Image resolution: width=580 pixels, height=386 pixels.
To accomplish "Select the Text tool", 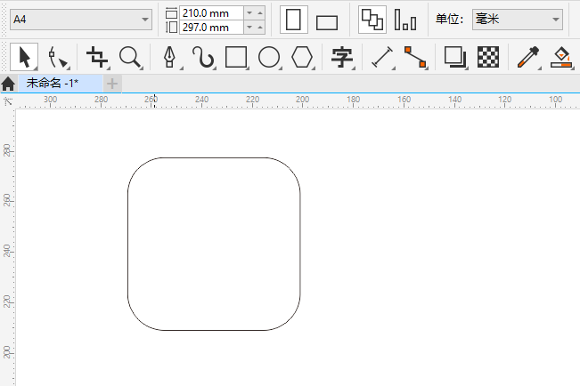I will (341, 58).
